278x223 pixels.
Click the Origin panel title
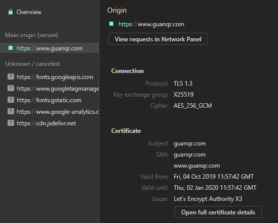(117, 10)
